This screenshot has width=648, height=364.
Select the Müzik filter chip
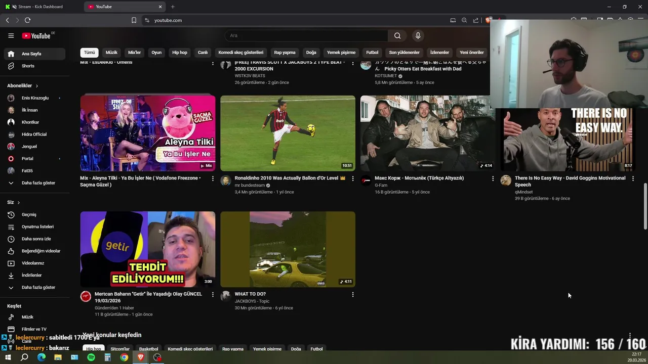[111, 53]
